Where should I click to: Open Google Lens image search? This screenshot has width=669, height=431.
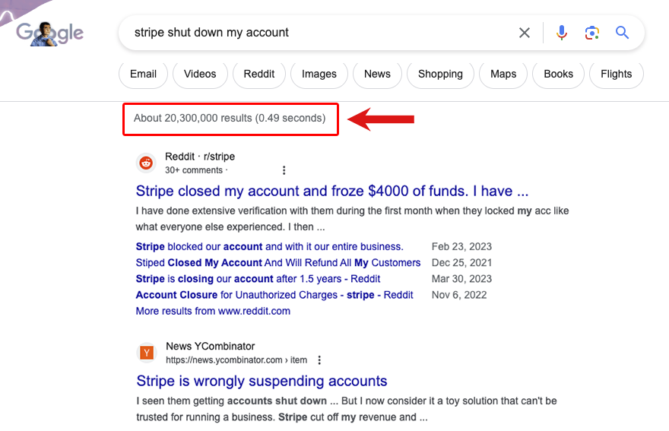coord(591,33)
